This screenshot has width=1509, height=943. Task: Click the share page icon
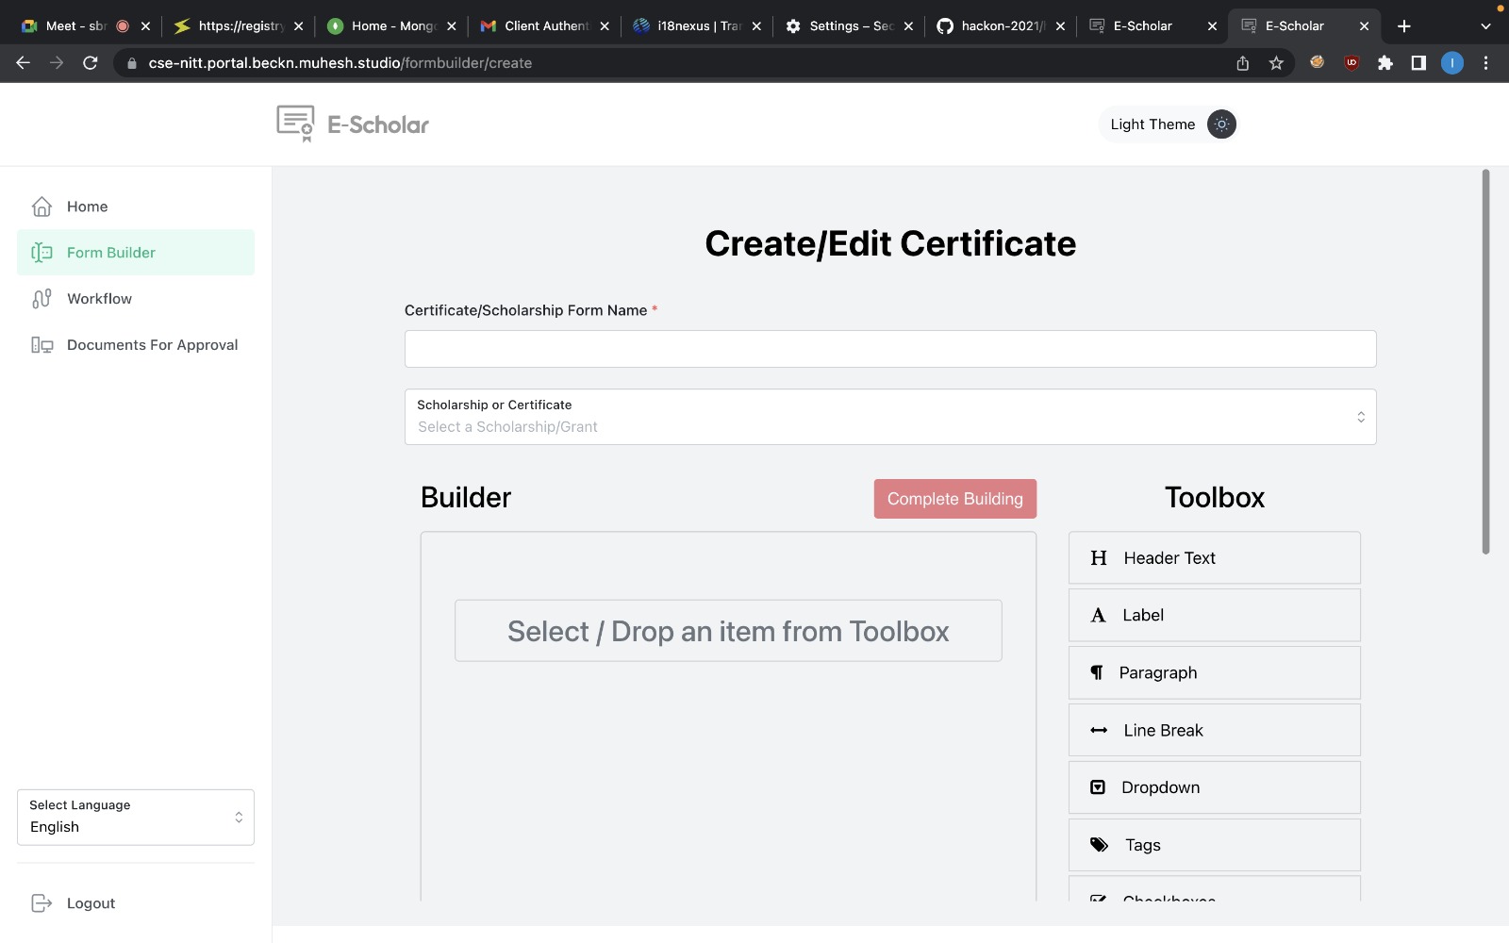click(1243, 63)
